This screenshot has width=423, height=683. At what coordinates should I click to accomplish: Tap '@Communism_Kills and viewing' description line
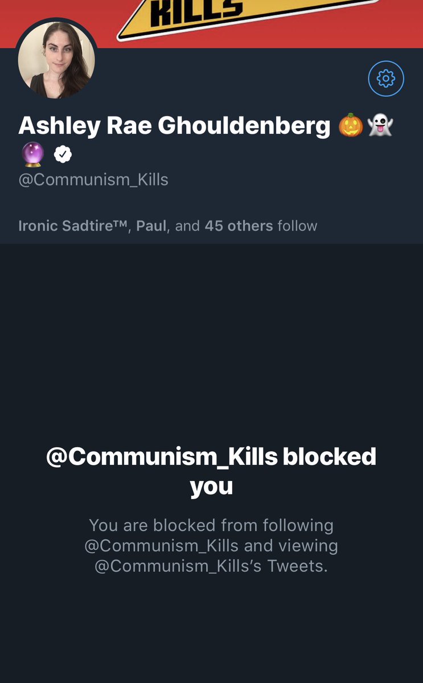tap(211, 546)
